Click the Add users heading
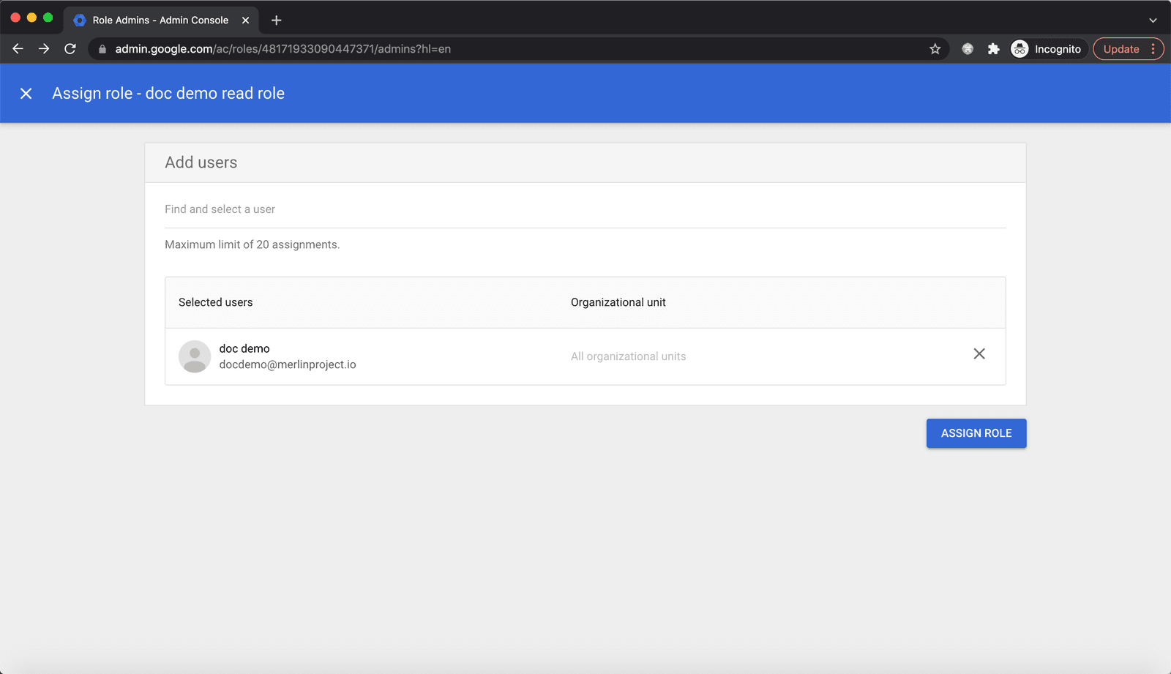The width and height of the screenshot is (1171, 674). 201,162
